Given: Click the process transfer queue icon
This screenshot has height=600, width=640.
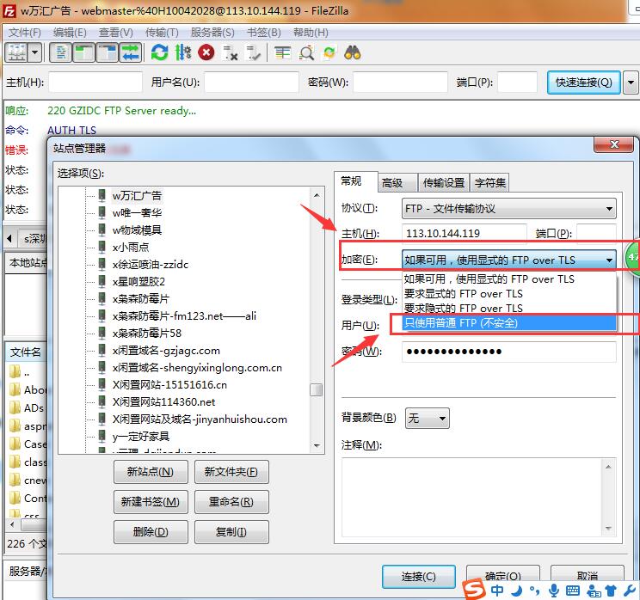Looking at the screenshot, I should point(182,53).
